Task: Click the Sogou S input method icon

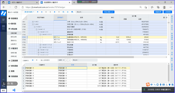Action: (148, 85)
